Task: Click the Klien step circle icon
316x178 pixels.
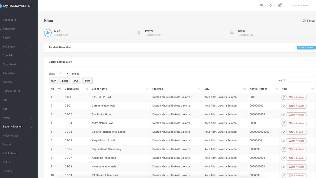Action: point(48,33)
